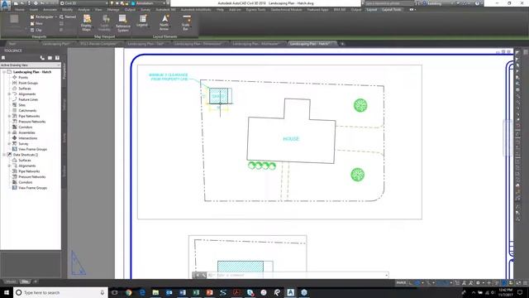Select Point Groups in the Toolspace tree
This screenshot has height=298, width=529.
click(28, 83)
